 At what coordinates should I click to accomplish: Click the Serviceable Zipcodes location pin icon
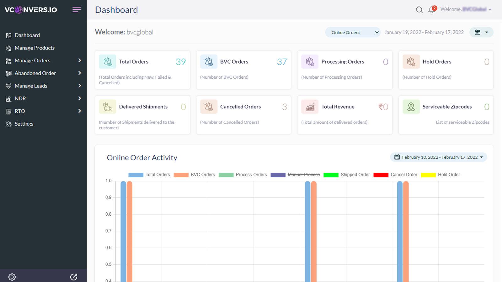pyautogui.click(x=411, y=106)
